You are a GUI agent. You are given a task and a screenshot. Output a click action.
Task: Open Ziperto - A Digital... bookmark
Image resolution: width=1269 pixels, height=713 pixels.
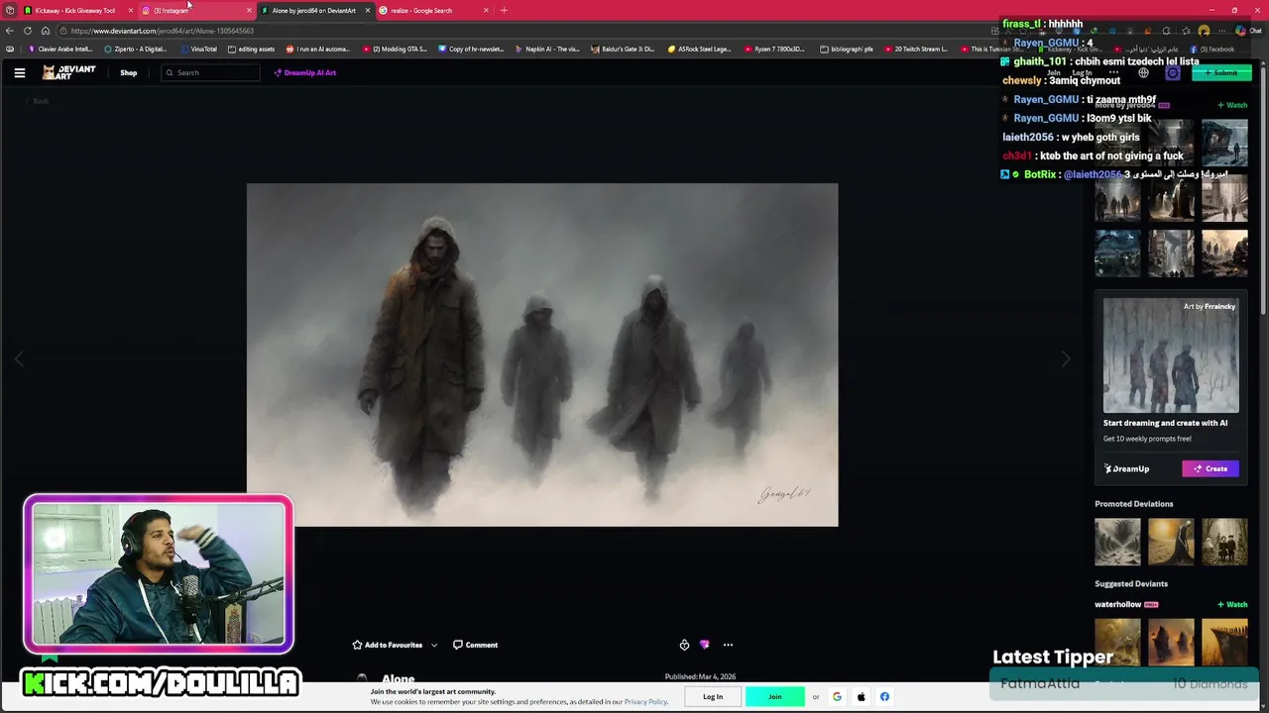[x=136, y=49]
